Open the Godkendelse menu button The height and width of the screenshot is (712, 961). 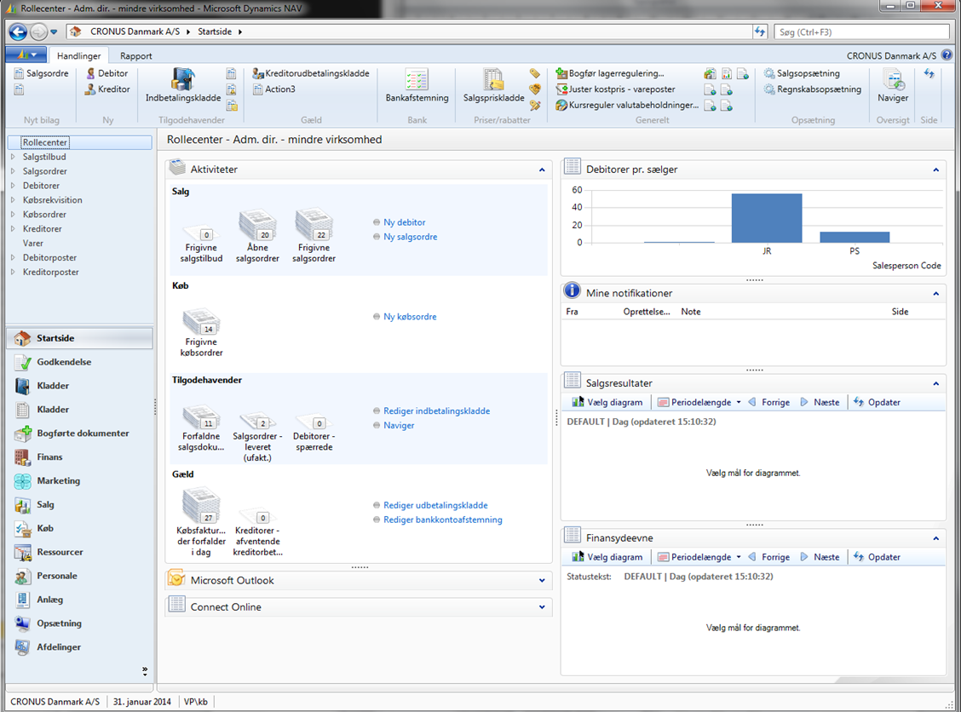click(x=80, y=362)
